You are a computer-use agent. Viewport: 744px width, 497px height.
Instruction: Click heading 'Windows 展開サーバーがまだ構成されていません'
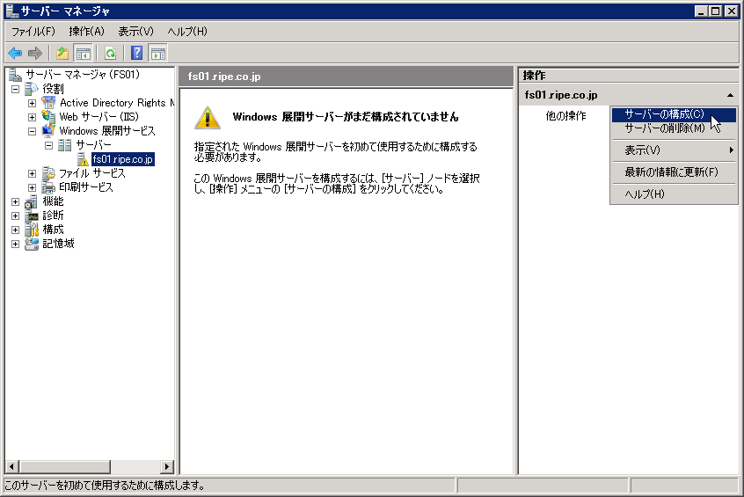pyautogui.click(x=346, y=117)
